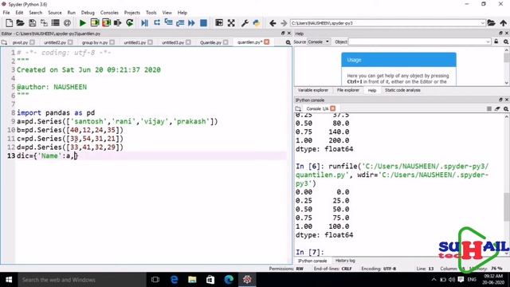
Task: Clear the IPython console with the eraser icon
Action: click(497, 108)
